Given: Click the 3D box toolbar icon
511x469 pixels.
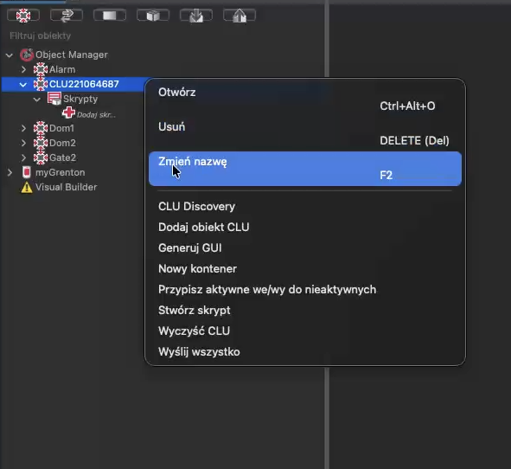Looking at the screenshot, I should 153,16.
